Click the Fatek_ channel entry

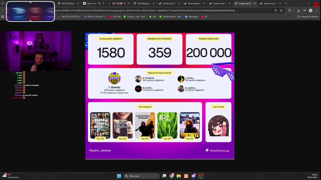(192, 79)
